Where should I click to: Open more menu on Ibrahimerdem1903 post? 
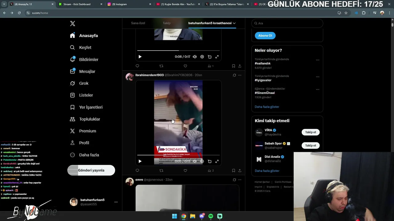(240, 75)
